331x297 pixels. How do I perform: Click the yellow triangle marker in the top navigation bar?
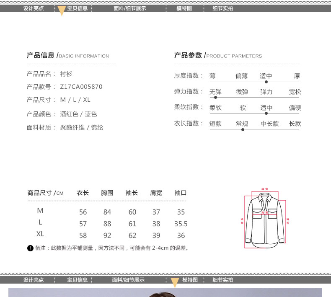click(62, 11)
